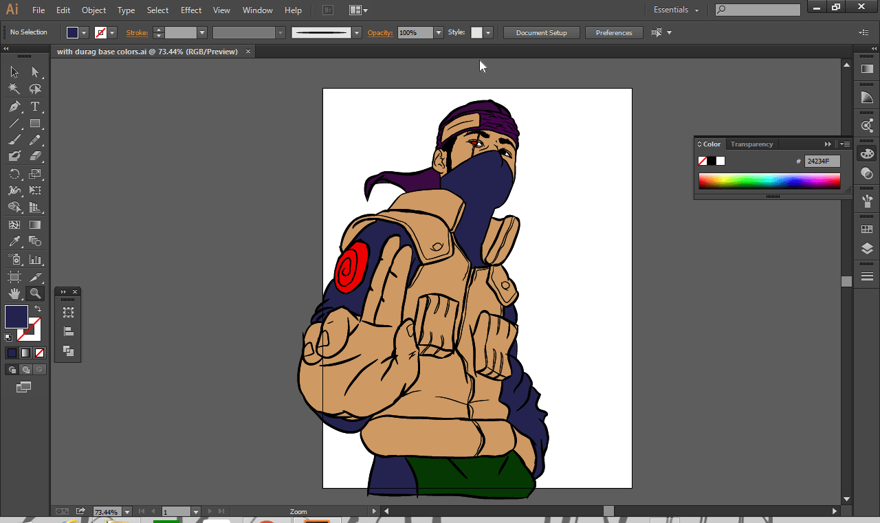Screen dimensions: 880x523
Task: Open the zoom level dropdown in status bar
Action: [127, 512]
